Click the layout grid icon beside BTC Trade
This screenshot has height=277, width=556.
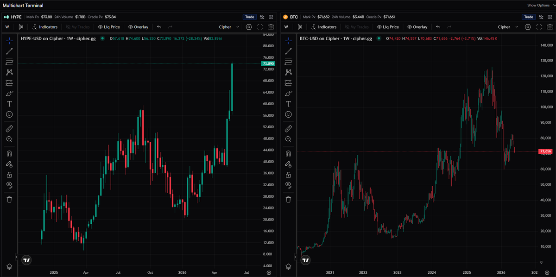550,17
